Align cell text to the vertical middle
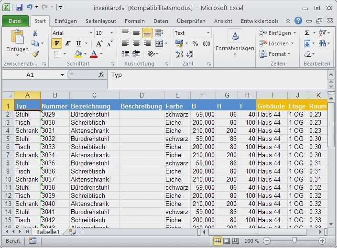The width and height of the screenshot is (337, 248). [x=136, y=33]
